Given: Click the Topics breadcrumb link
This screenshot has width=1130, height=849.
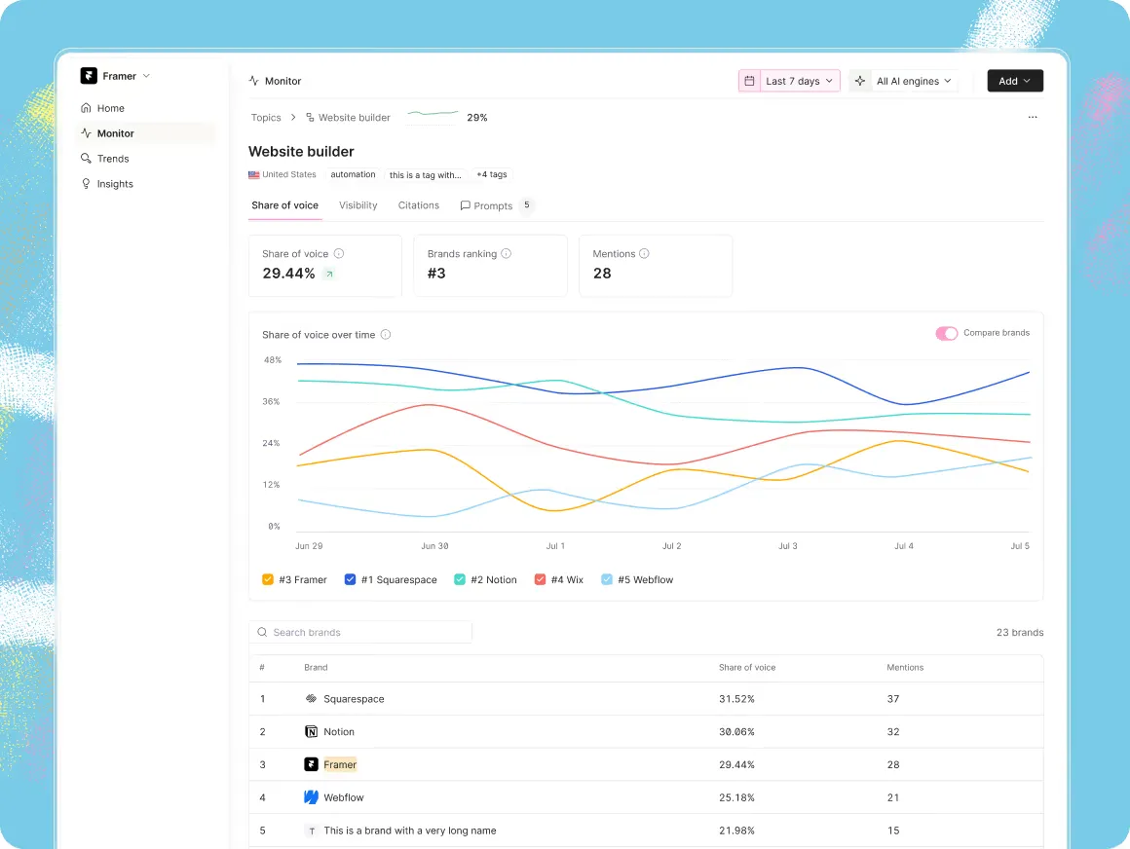Looking at the screenshot, I should (x=266, y=118).
